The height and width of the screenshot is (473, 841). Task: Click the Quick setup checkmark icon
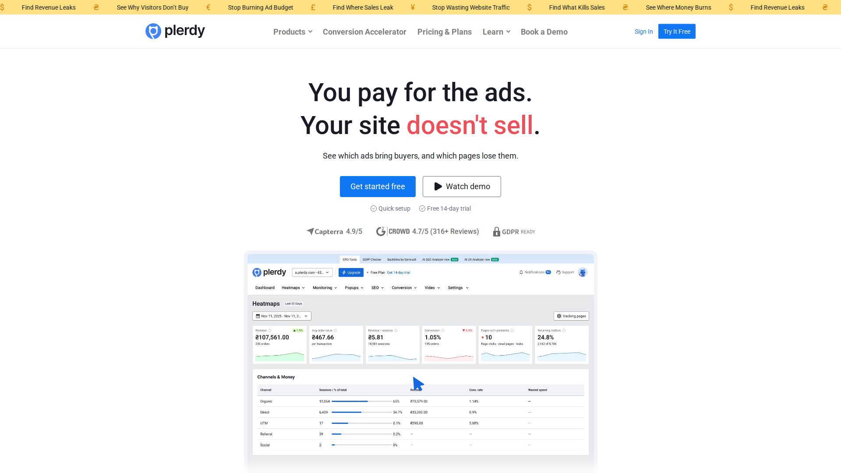click(374, 208)
